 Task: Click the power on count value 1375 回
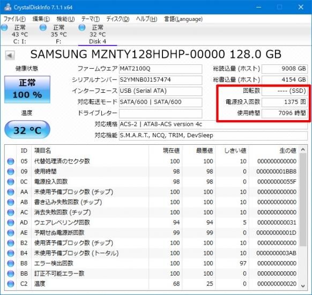click(285, 102)
